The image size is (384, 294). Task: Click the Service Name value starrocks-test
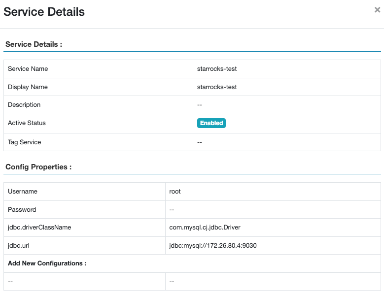click(217, 69)
